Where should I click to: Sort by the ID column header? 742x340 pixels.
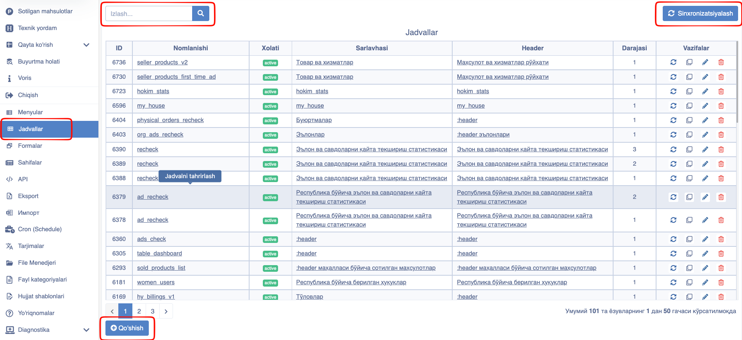119,48
